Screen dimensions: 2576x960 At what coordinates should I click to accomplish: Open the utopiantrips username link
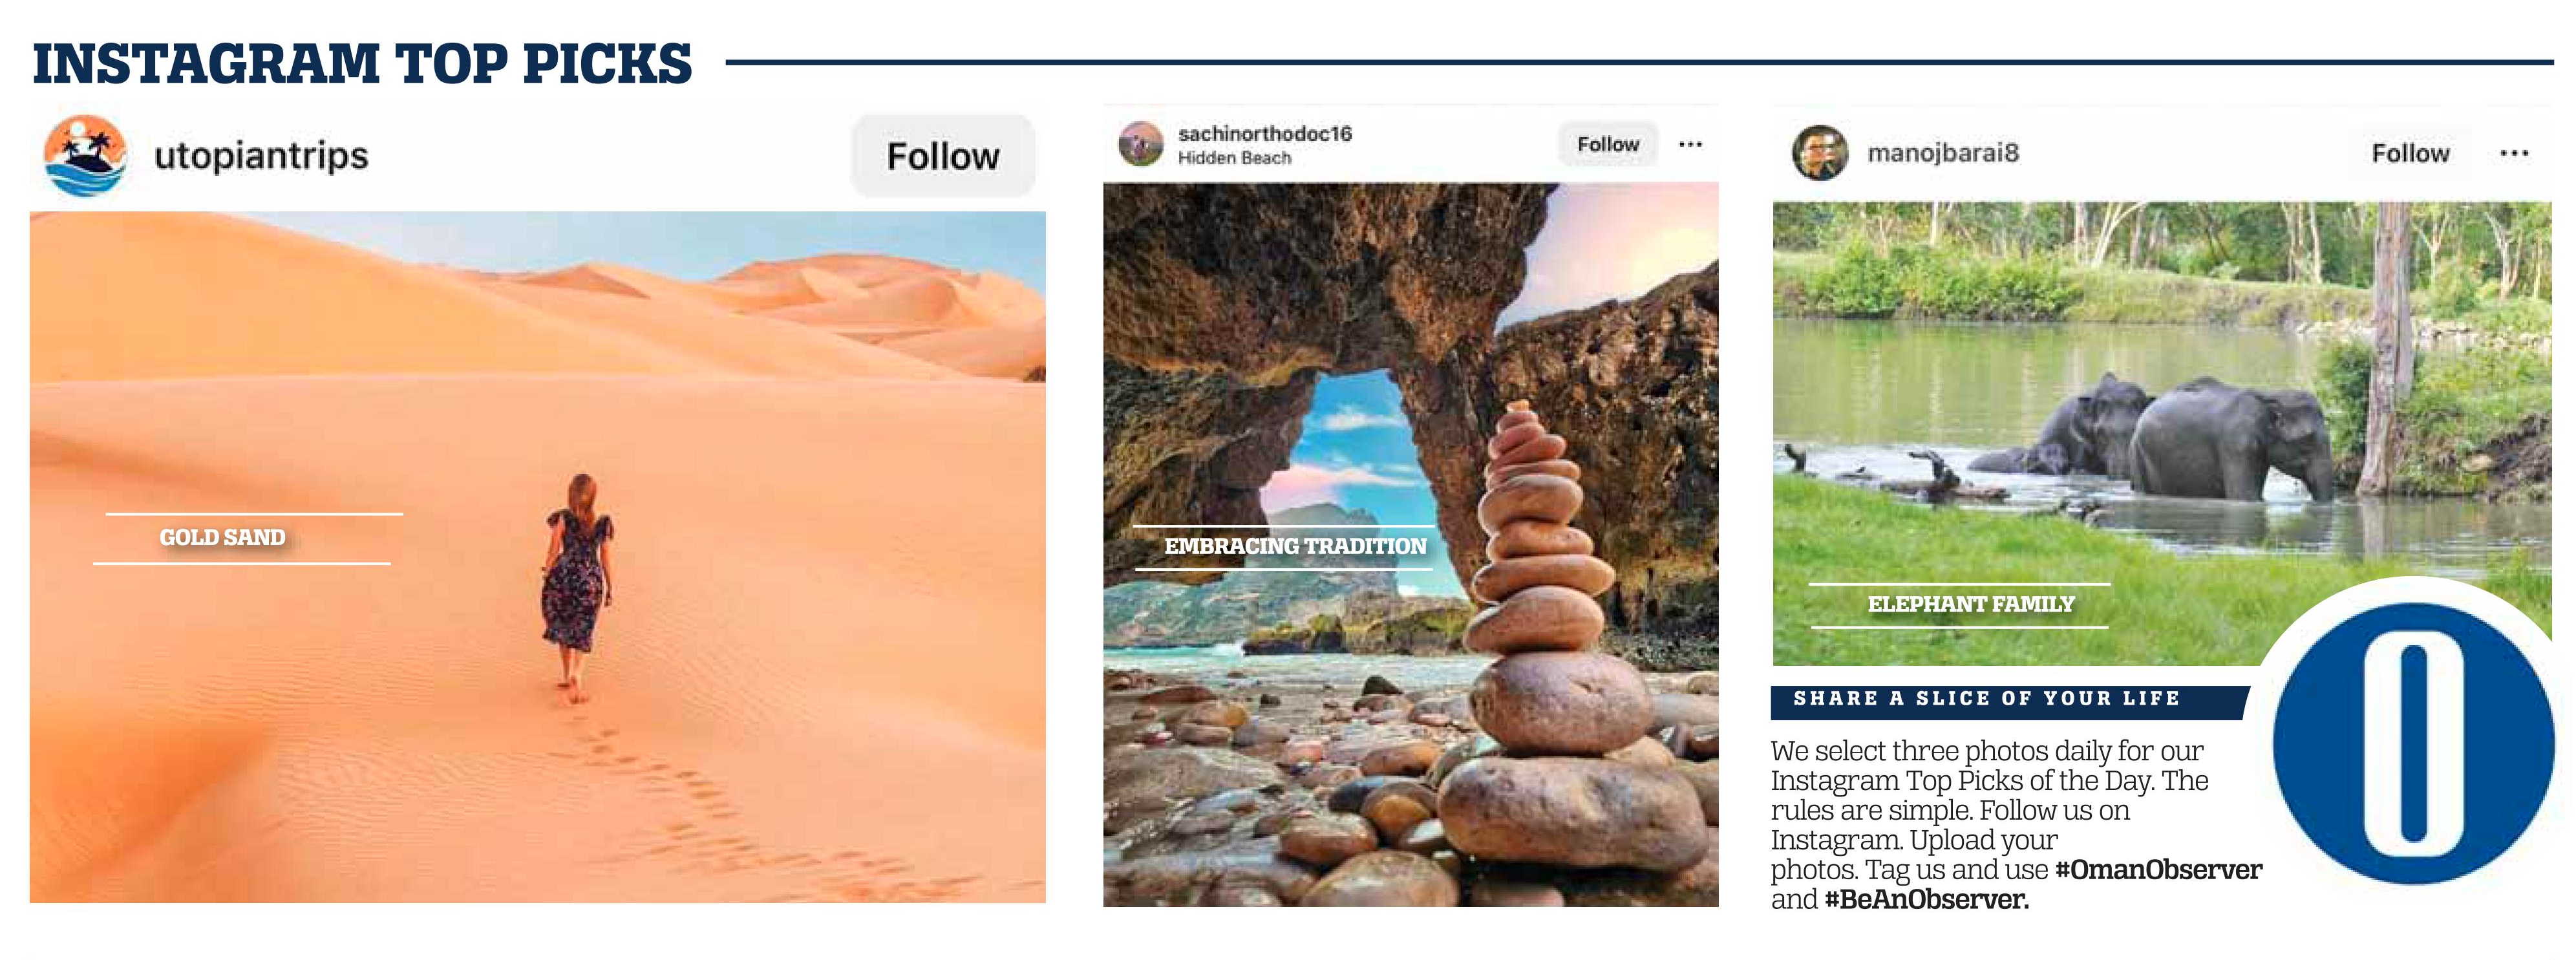coord(261,156)
